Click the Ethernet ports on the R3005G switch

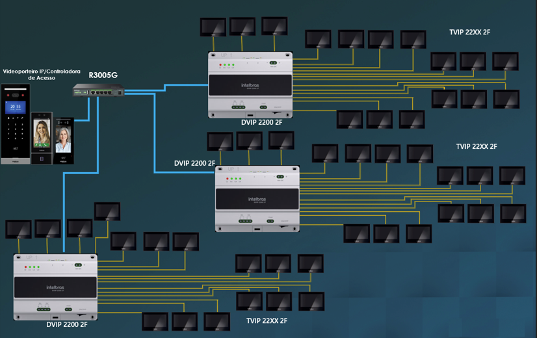101,92
